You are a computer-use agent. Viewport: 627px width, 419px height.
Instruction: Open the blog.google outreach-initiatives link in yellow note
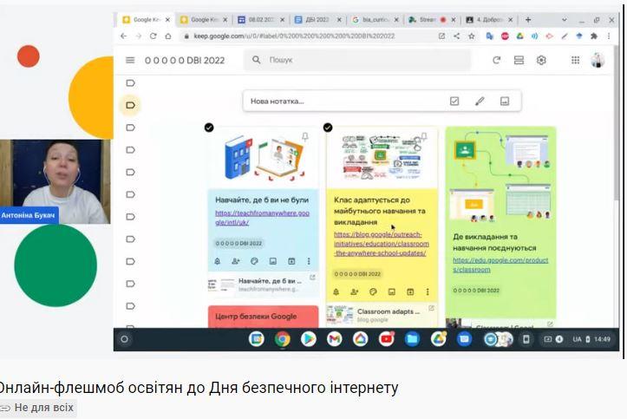point(382,244)
